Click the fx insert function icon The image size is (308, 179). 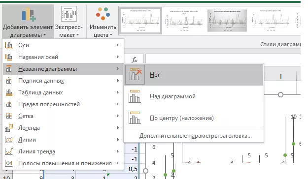[135, 60]
